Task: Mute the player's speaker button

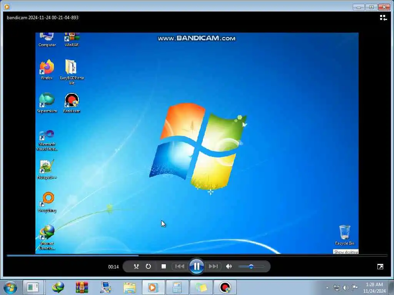Action: coord(229,267)
